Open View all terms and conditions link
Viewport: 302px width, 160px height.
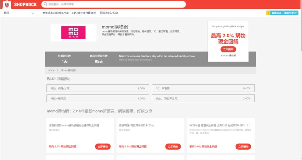135,60
